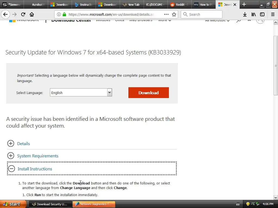Open the page actions three-dot menu

[x=166, y=14]
